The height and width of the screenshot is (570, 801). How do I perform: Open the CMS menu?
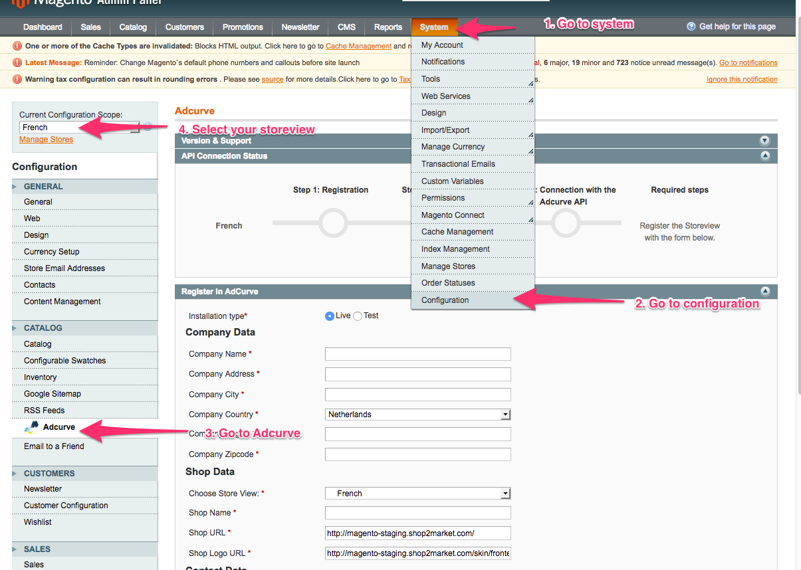pos(346,27)
